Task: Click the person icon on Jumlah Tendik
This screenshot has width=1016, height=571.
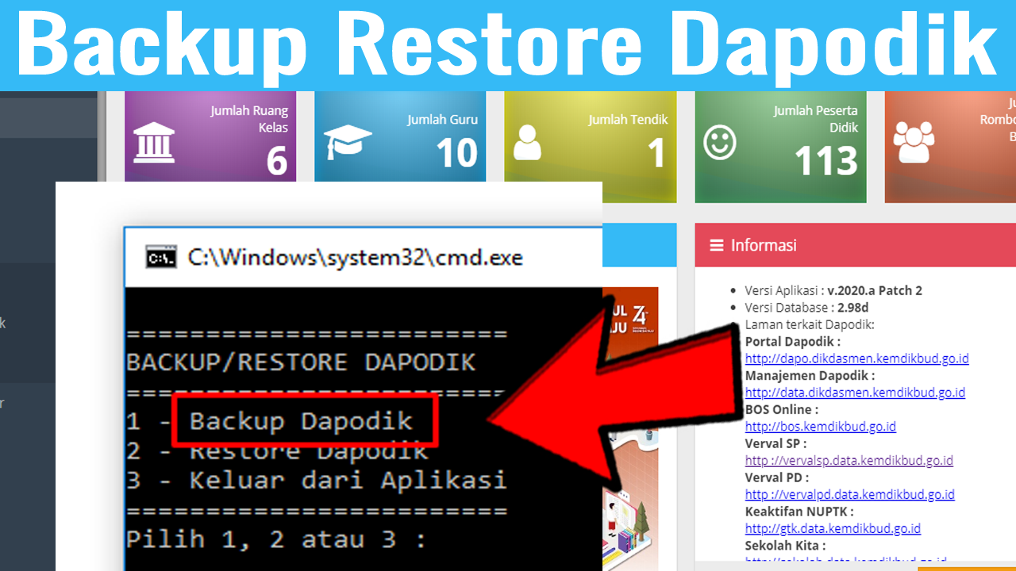Action: click(x=527, y=143)
